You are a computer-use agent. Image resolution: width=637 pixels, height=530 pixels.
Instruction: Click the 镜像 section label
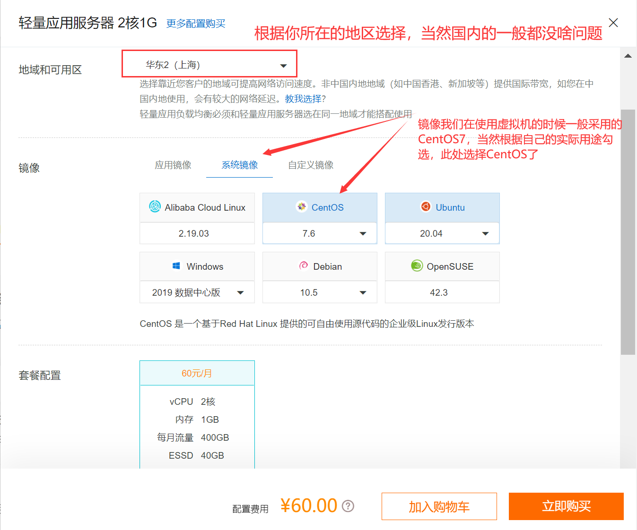click(x=29, y=168)
